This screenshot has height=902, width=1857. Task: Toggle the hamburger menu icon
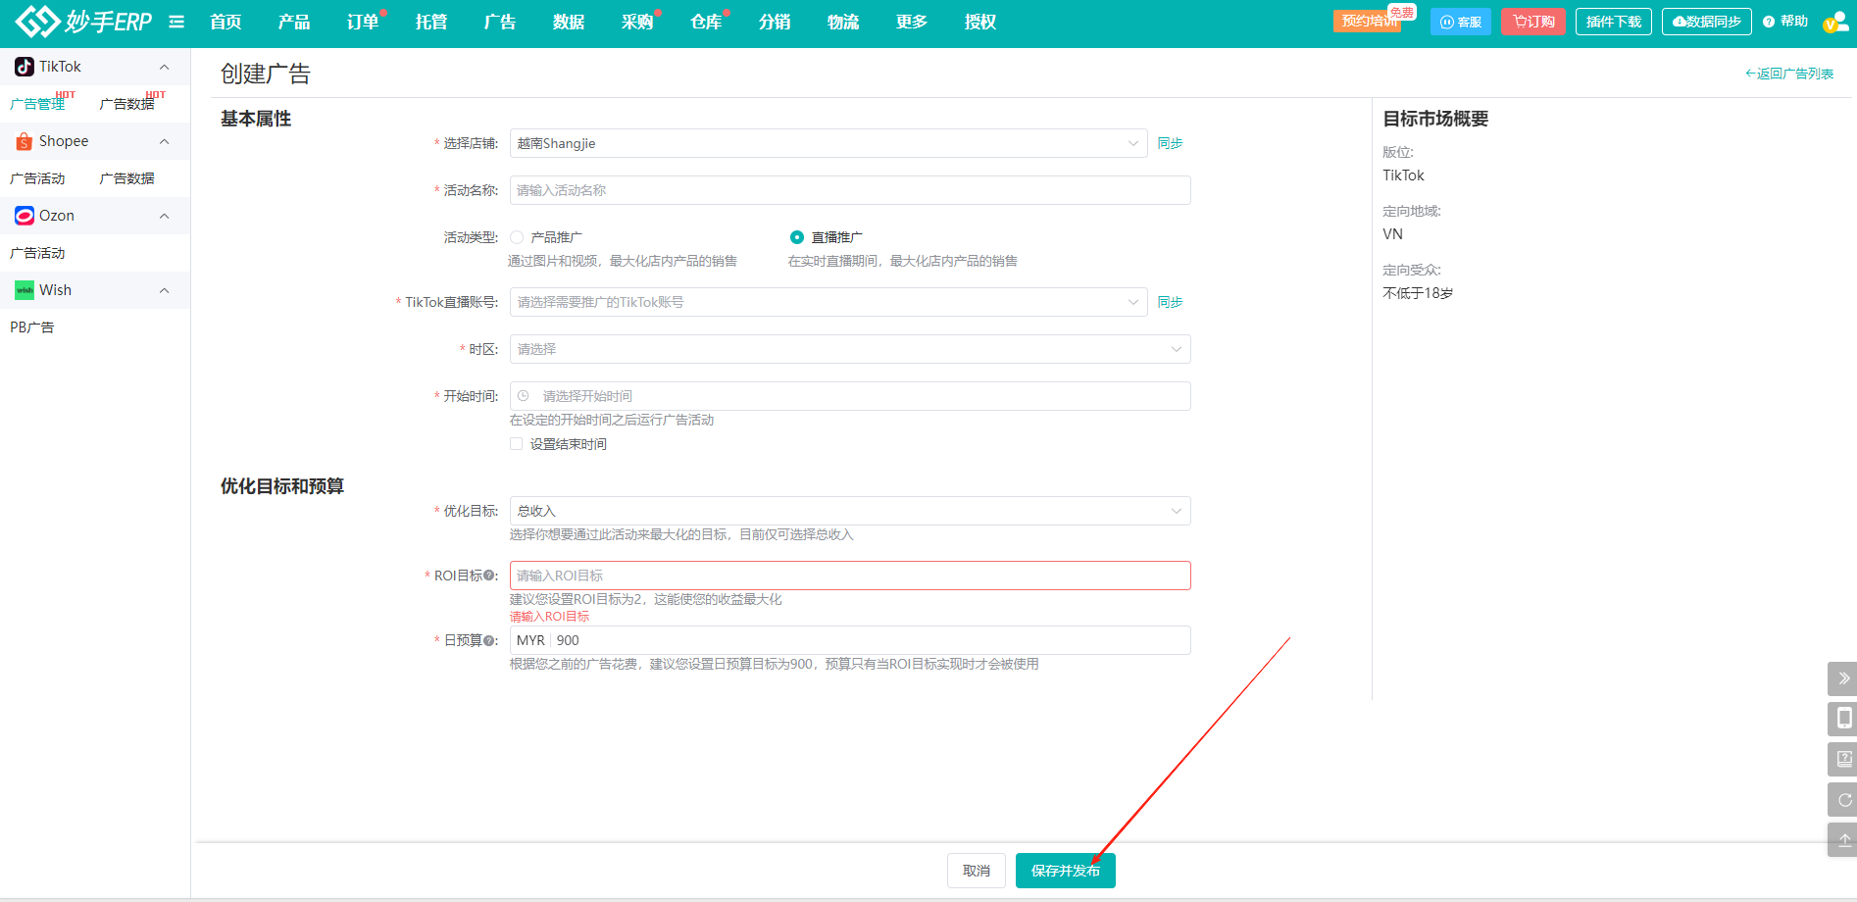[176, 22]
